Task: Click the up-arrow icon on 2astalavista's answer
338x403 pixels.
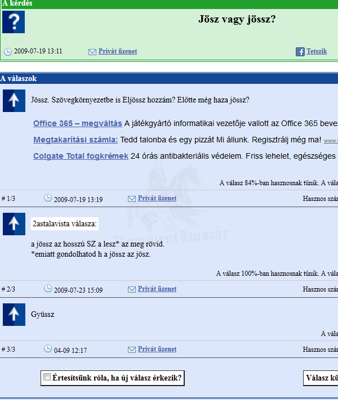Action: 14,224
